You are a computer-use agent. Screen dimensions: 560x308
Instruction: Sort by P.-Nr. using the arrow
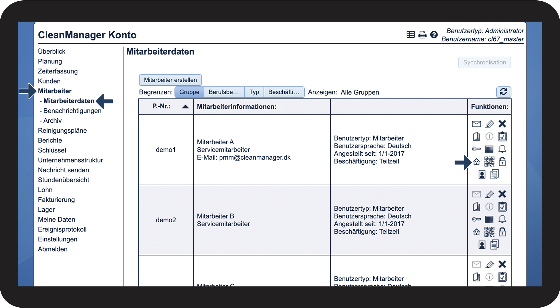pyautogui.click(x=185, y=107)
